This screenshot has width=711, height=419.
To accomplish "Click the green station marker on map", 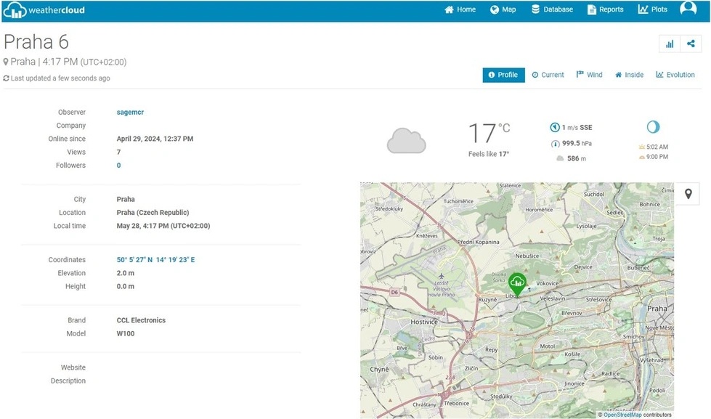I will [517, 283].
